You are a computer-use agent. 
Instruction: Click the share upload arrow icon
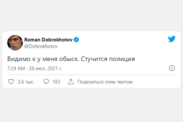point(71,82)
